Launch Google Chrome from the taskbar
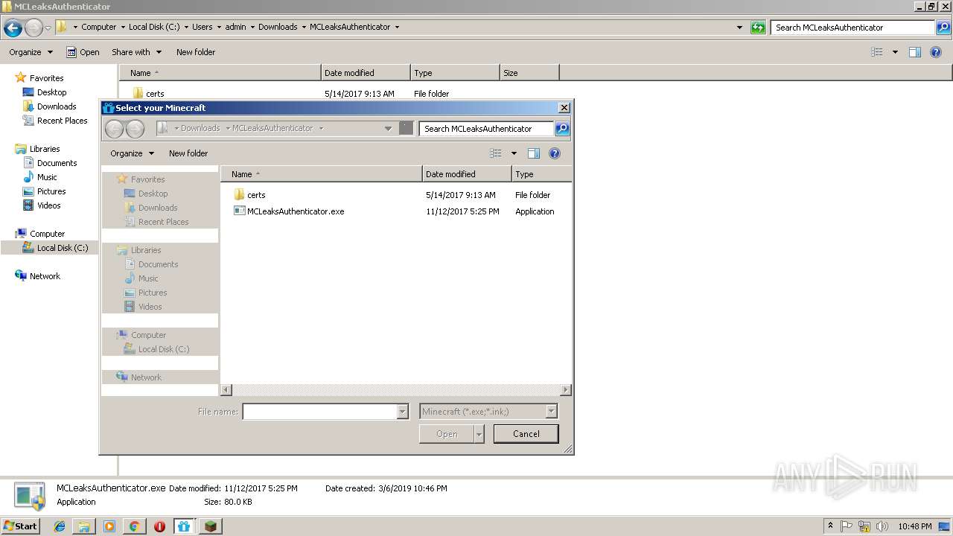The width and height of the screenshot is (953, 536). pos(134,526)
